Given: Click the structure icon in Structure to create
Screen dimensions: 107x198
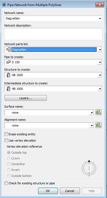Looking at the screenshot, I should pos(8,75).
